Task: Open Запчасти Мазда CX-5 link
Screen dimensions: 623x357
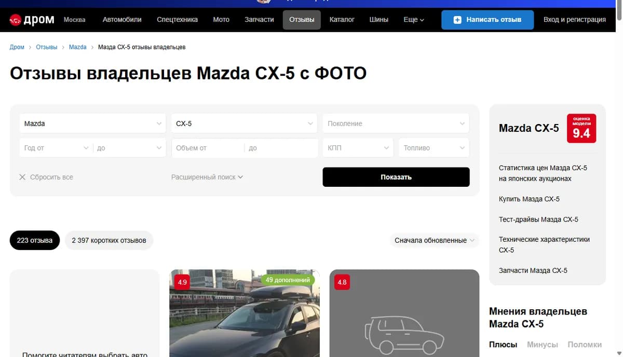Action: point(533,270)
